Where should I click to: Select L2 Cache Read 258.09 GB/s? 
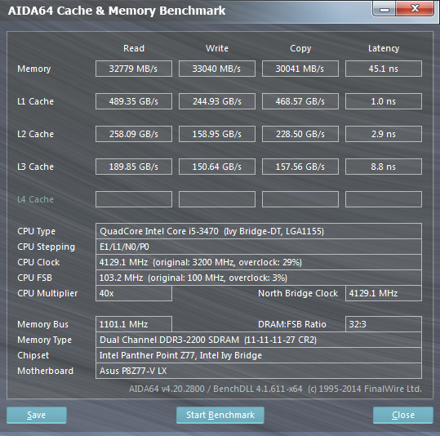[134, 134]
